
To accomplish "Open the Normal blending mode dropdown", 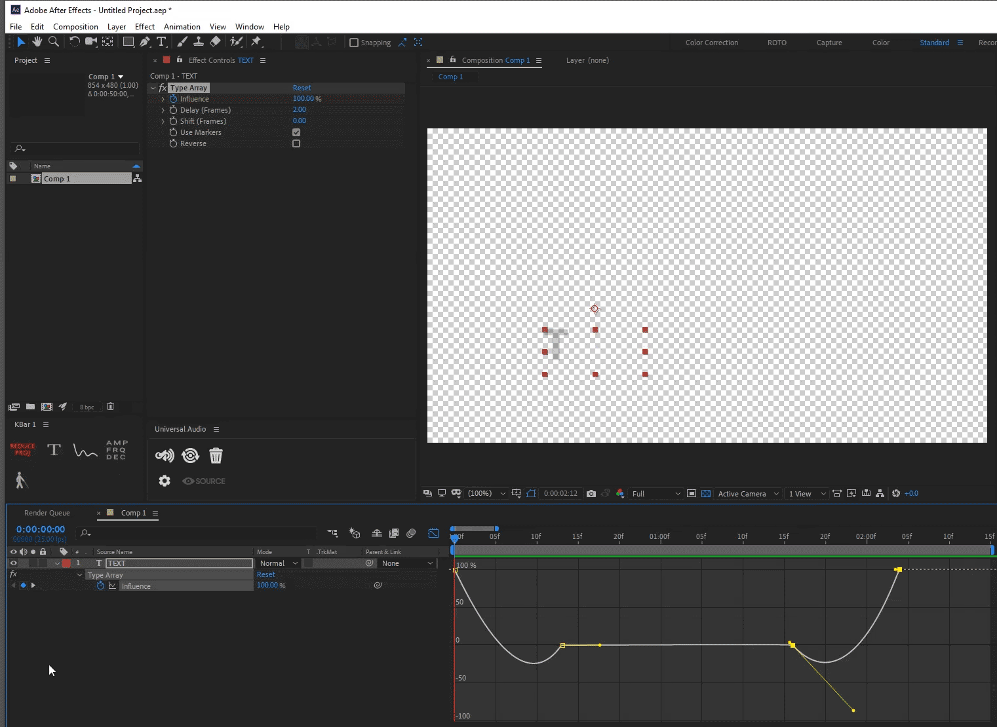I will tap(279, 563).
